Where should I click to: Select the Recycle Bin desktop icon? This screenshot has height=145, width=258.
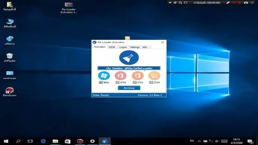point(9,57)
